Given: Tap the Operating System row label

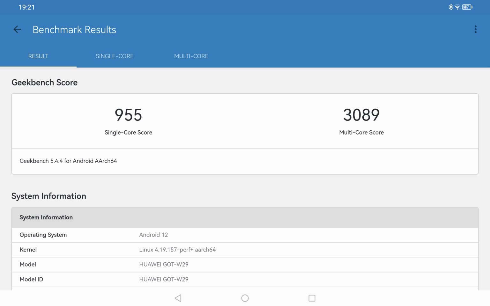Looking at the screenshot, I should click(x=43, y=235).
